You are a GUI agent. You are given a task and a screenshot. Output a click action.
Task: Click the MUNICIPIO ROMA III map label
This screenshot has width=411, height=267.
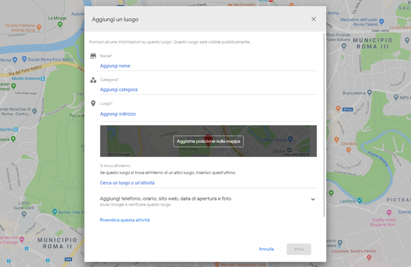coord(372,43)
